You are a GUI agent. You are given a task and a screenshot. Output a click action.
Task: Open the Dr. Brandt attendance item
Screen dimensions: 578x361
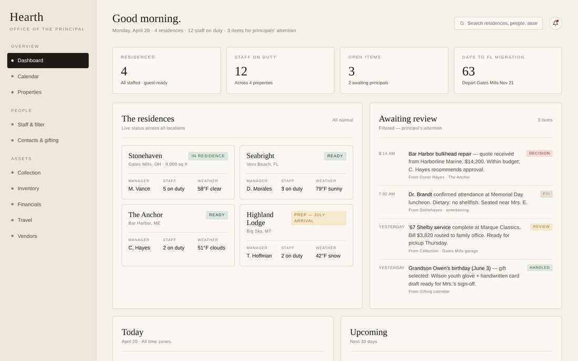pyautogui.click(x=466, y=202)
